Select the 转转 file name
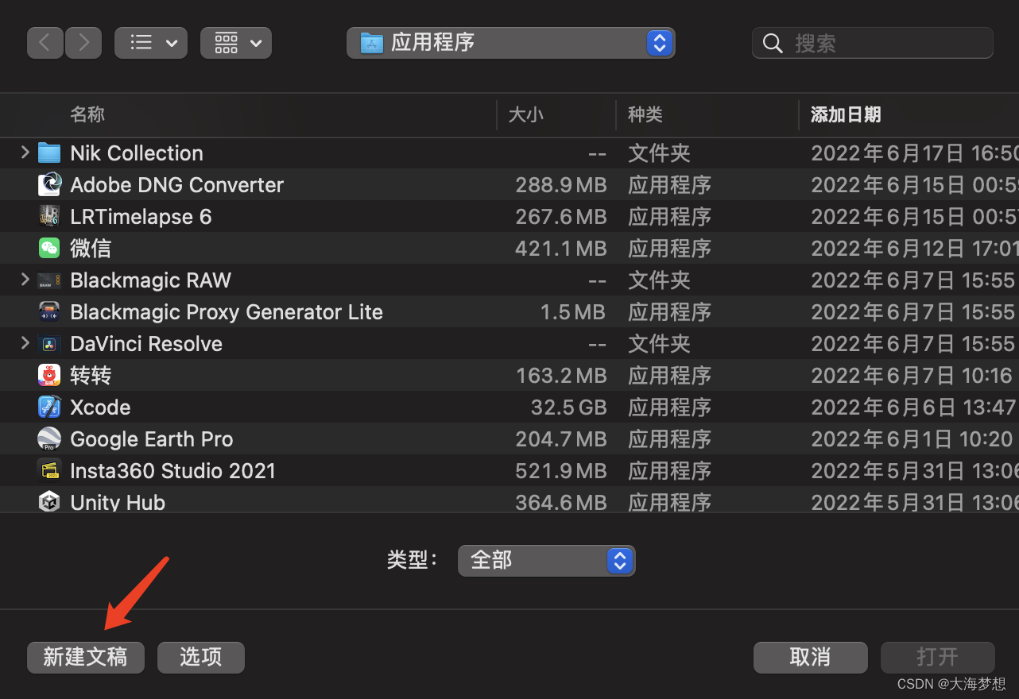1019x699 pixels. click(91, 376)
